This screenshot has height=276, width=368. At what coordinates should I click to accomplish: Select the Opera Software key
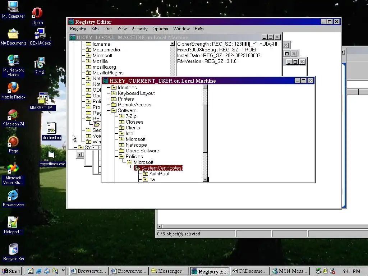pyautogui.click(x=142, y=151)
